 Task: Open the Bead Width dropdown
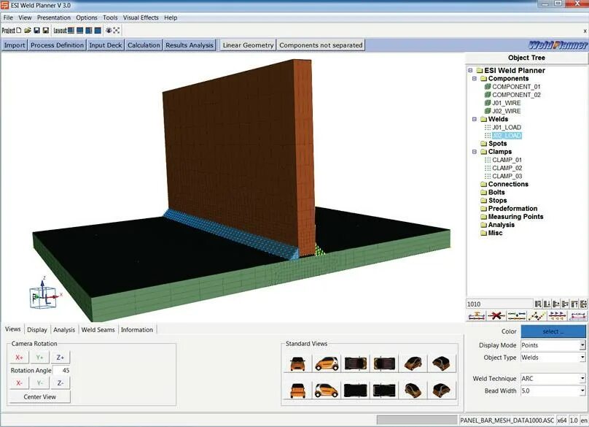click(x=582, y=391)
